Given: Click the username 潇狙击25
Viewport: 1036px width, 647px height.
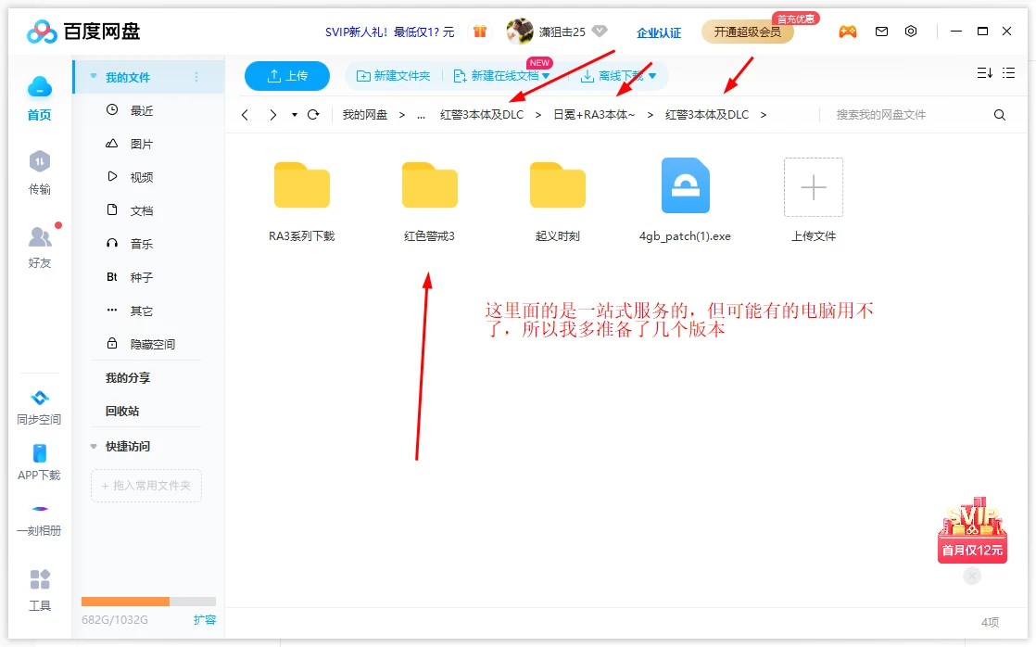Looking at the screenshot, I should pyautogui.click(x=562, y=32).
